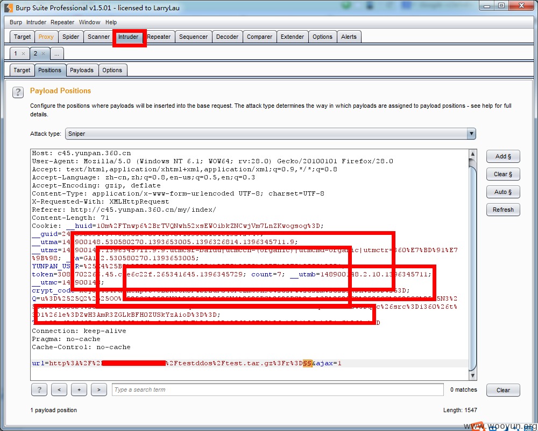
Task: Close Intruder attack tab 2
Action: [x=43, y=54]
